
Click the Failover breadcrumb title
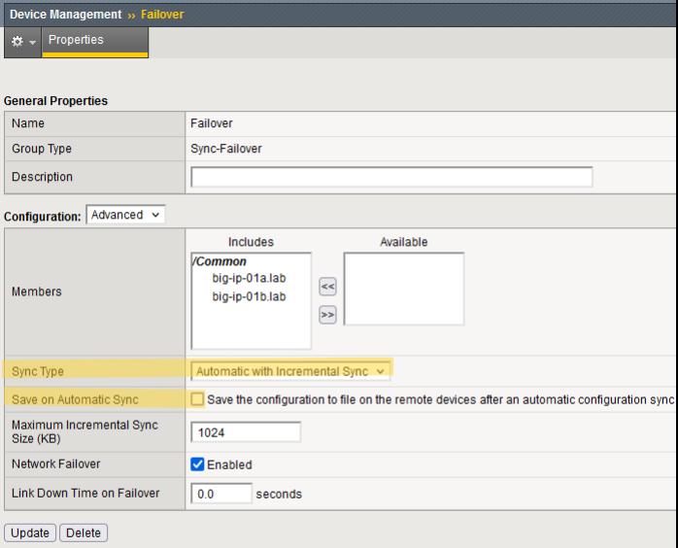click(x=162, y=15)
